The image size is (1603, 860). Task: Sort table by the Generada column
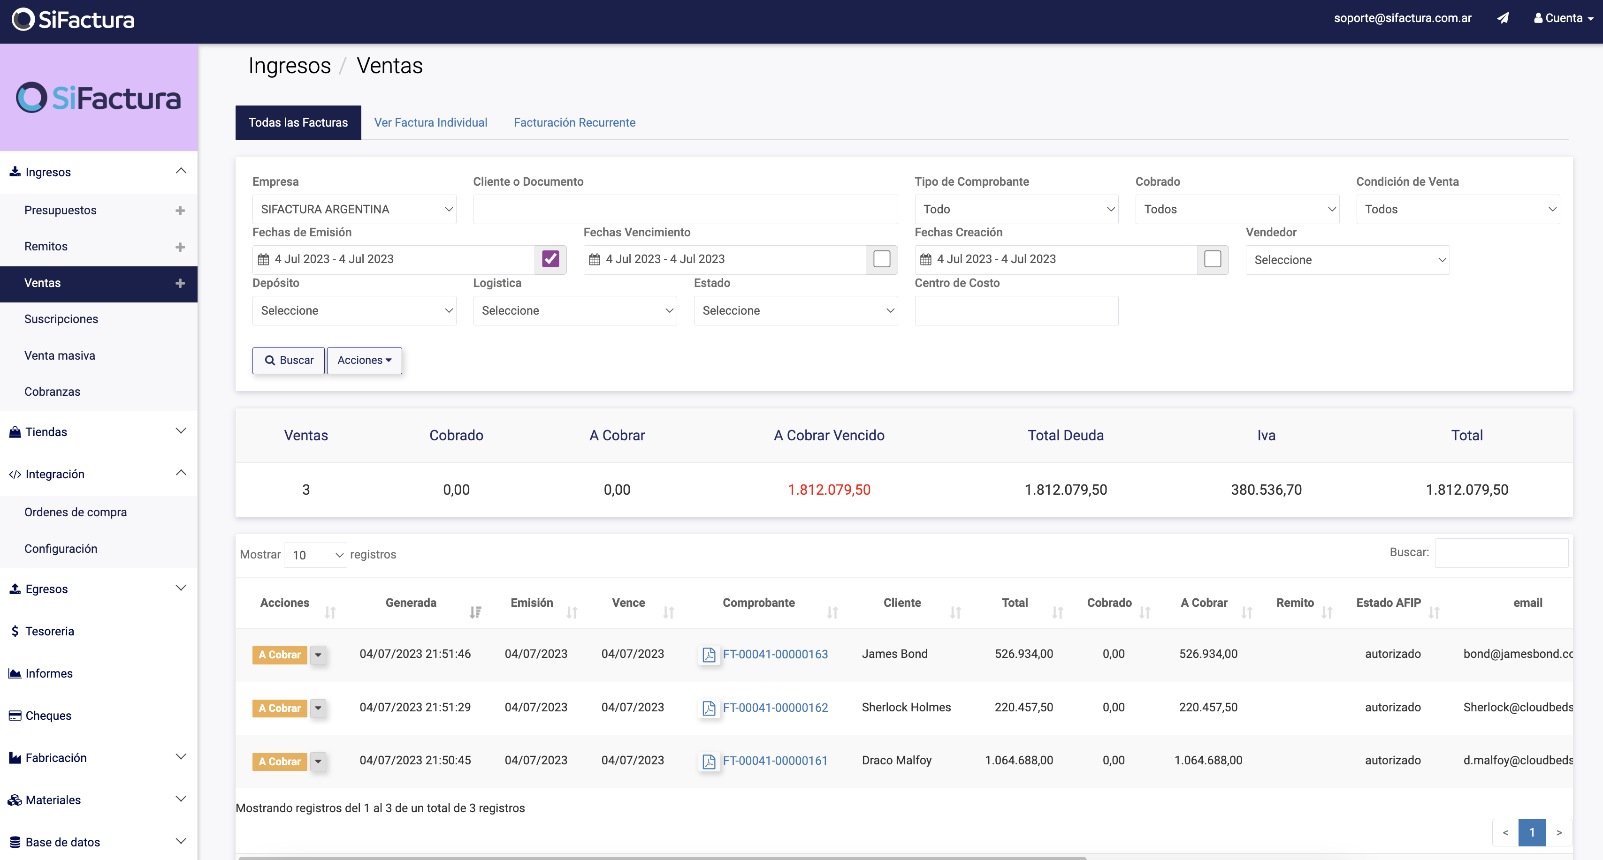tap(411, 603)
